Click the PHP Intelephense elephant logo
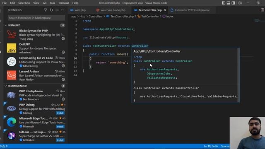Viewport: 265px width, 149px height. pos(12,95)
